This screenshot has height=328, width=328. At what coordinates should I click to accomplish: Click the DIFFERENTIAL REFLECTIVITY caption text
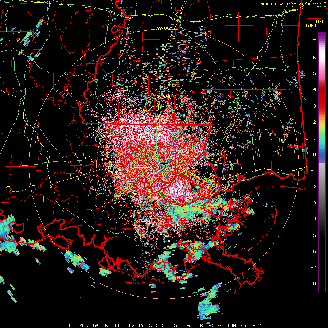(x=104, y=325)
